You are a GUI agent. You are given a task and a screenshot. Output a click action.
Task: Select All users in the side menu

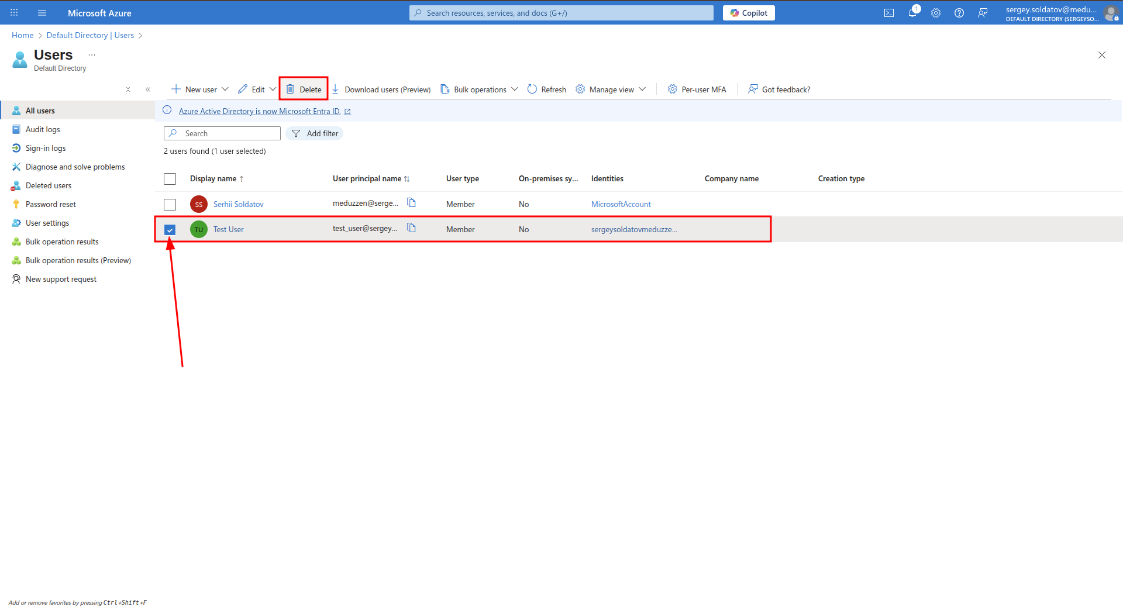point(77,111)
